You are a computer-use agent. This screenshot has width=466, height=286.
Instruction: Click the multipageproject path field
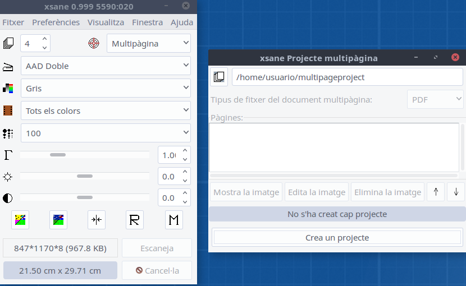[x=348, y=77]
